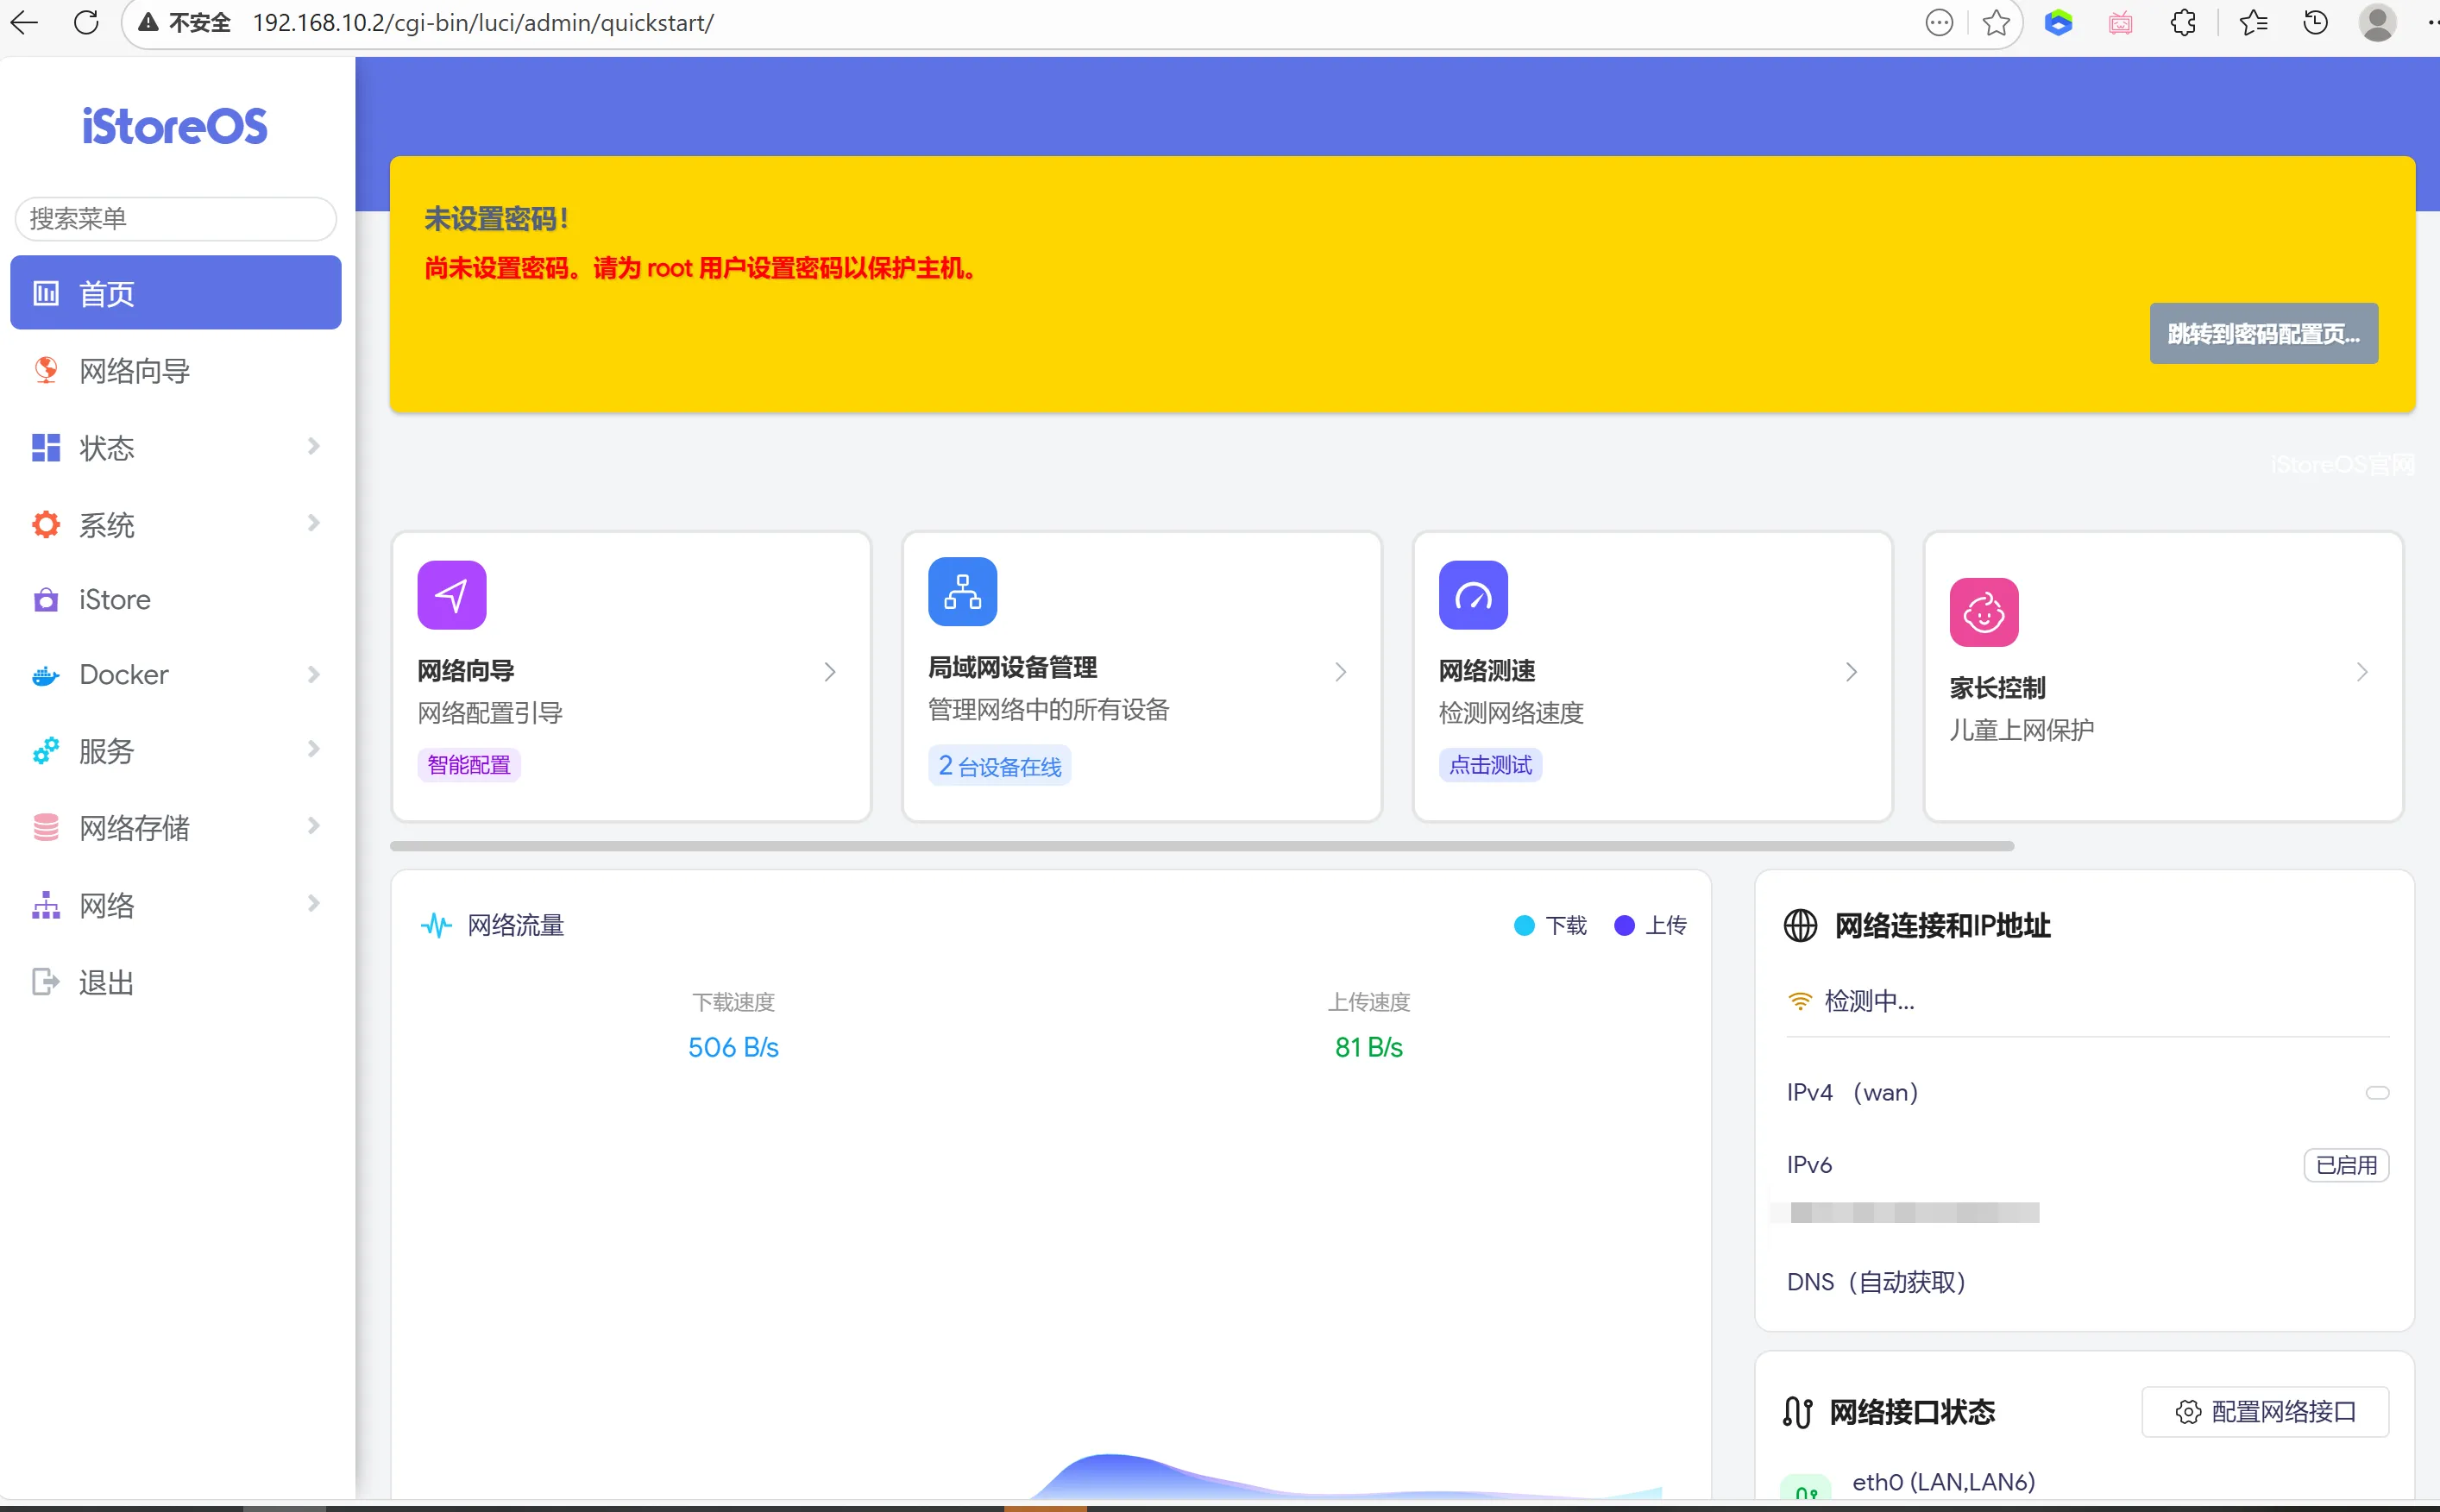
Task: Click the horizontal scrollbar below the cards
Action: click(1200, 846)
